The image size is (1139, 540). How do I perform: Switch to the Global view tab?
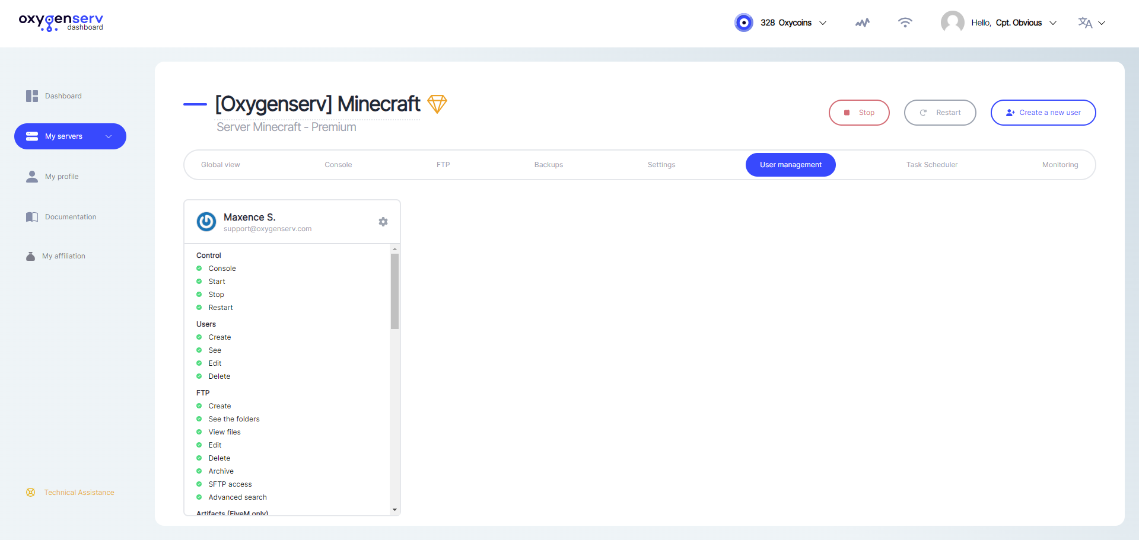coord(221,165)
